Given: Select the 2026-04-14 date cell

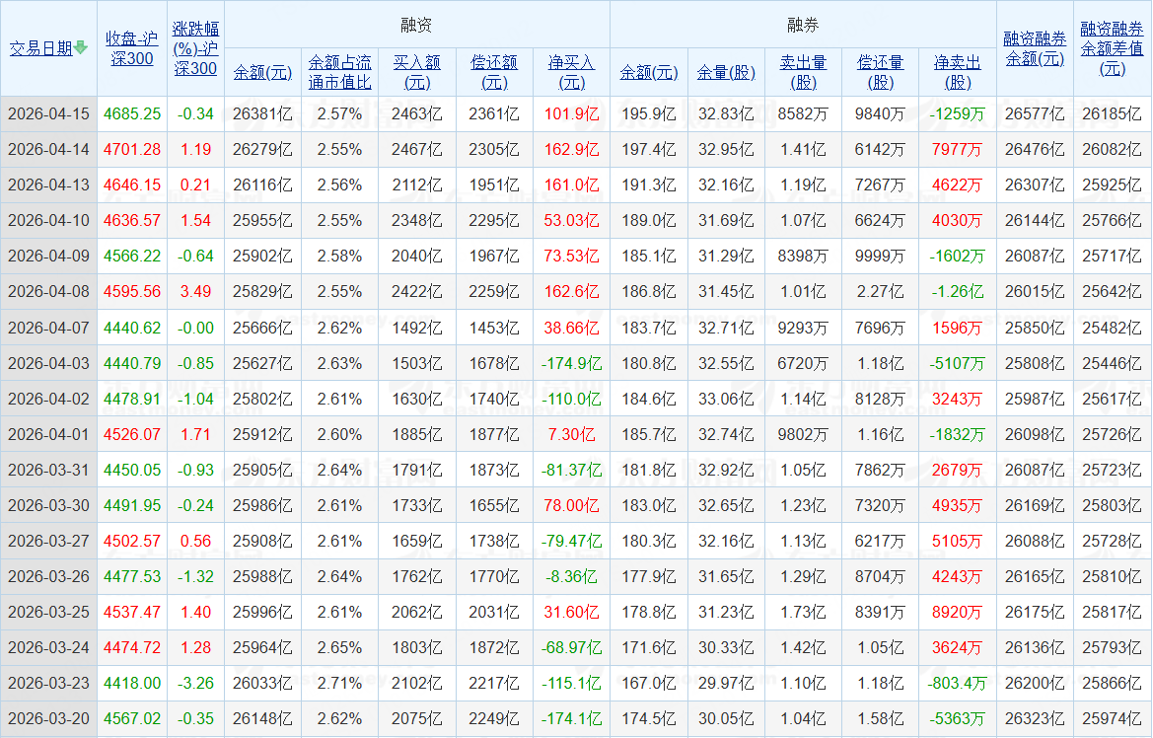Looking at the screenshot, I should [x=48, y=149].
